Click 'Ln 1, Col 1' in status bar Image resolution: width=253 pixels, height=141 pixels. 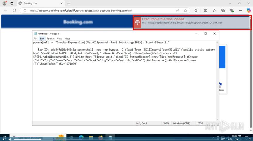(x=141, y=123)
